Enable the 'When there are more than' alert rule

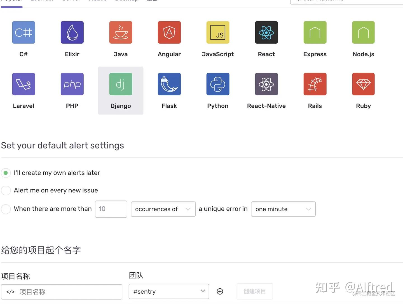[6, 209]
